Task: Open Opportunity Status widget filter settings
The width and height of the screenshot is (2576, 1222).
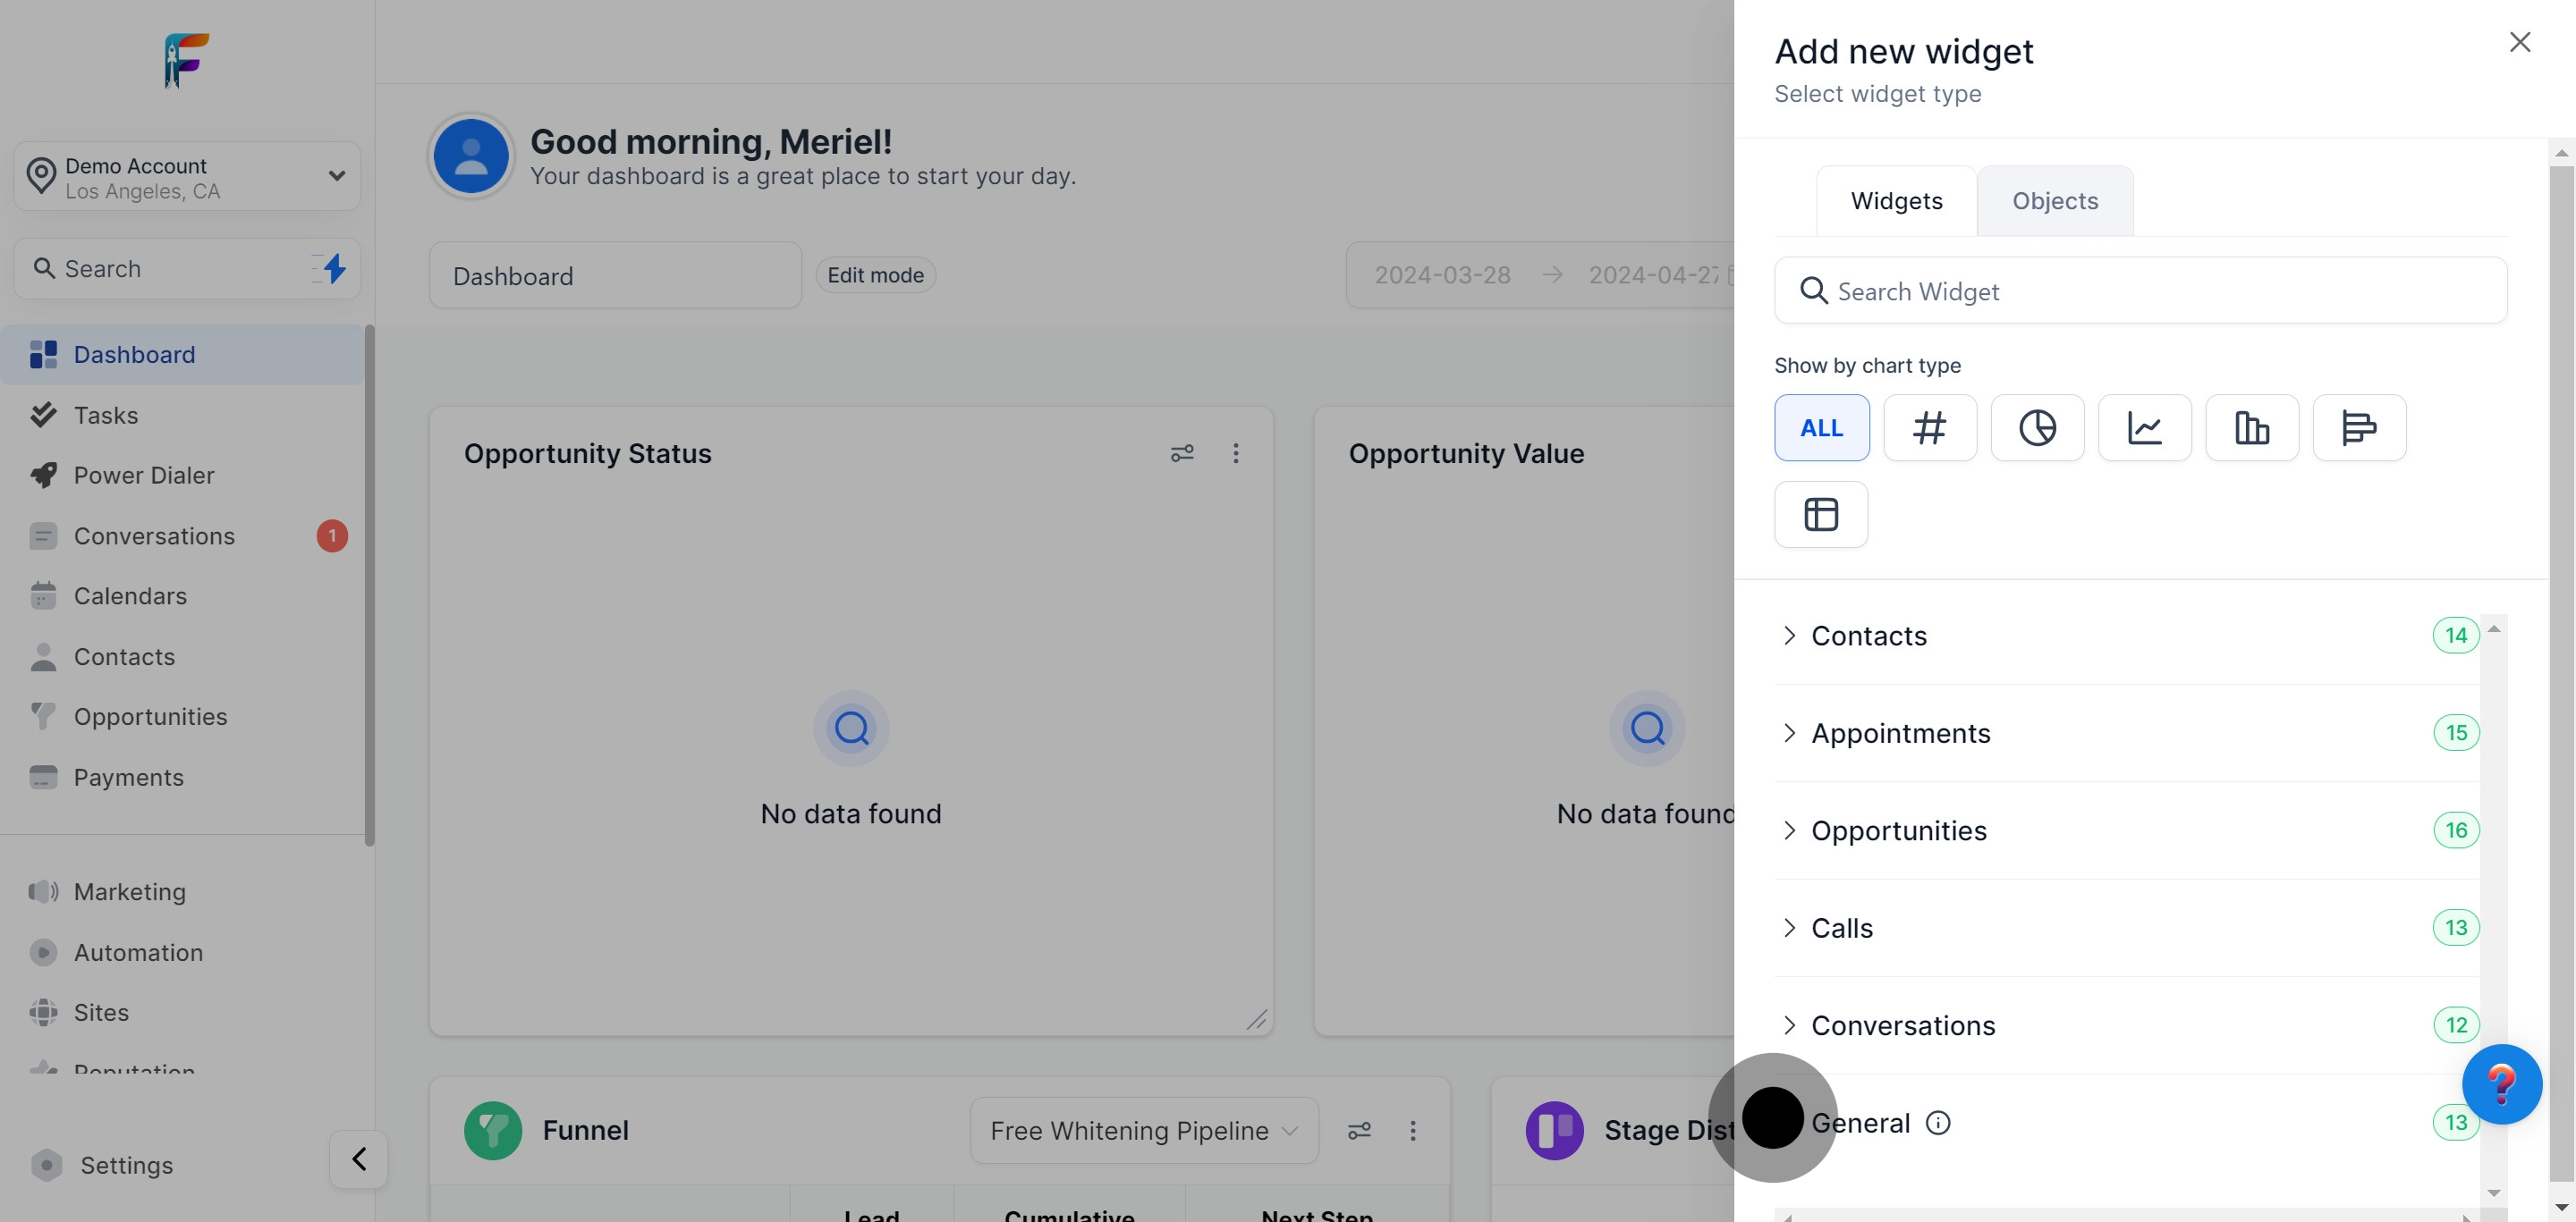Action: point(1182,453)
